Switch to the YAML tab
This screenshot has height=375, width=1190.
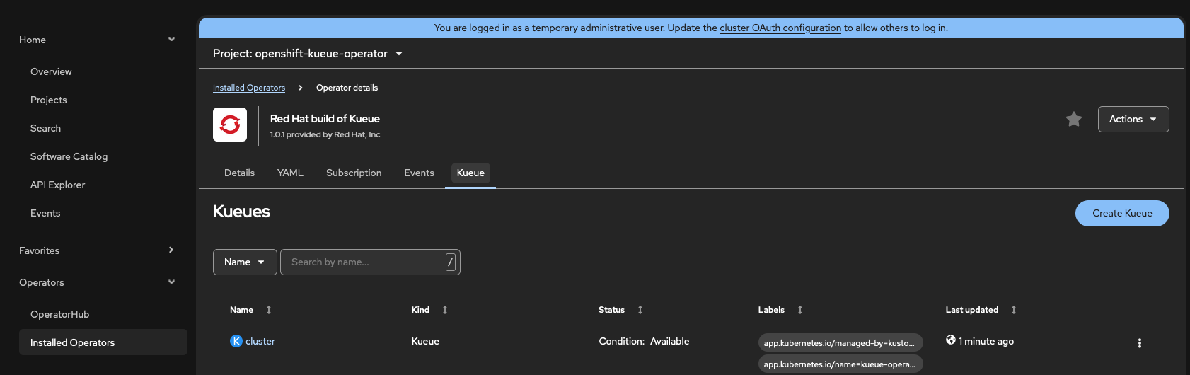click(x=290, y=173)
